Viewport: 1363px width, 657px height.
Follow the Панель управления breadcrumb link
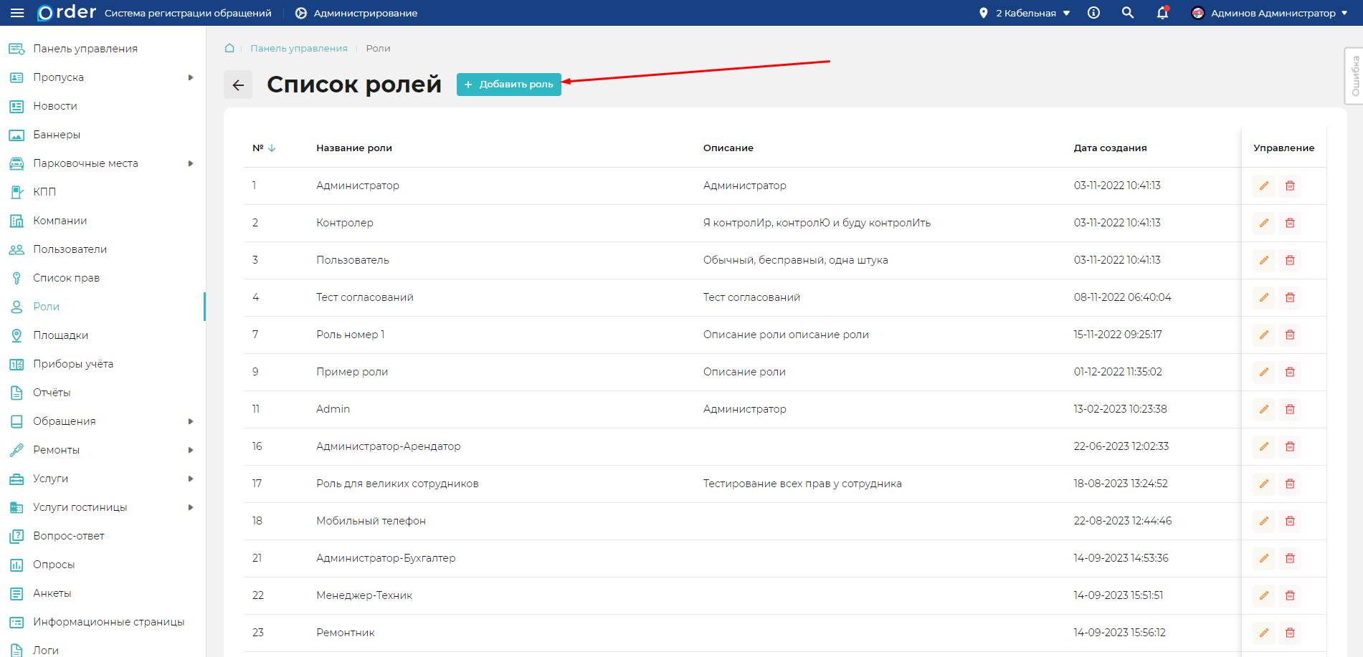coord(298,48)
